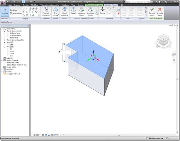Open the Annota ribbon tab
The height and width of the screenshot is (141, 180).
pos(26,5)
